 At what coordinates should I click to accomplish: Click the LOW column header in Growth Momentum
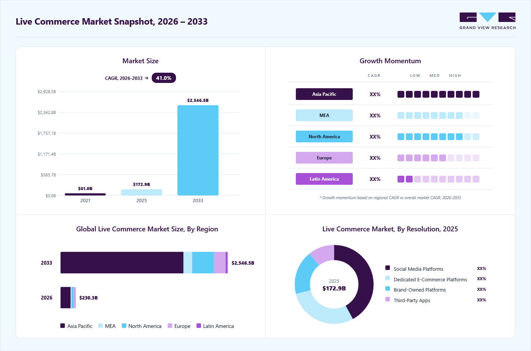click(415, 76)
